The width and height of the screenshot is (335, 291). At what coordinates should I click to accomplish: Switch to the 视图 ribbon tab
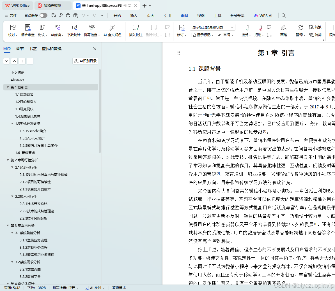click(x=201, y=16)
